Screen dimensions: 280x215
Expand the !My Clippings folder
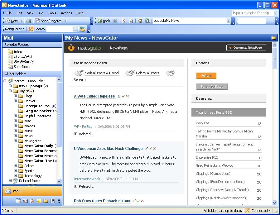click(10, 86)
